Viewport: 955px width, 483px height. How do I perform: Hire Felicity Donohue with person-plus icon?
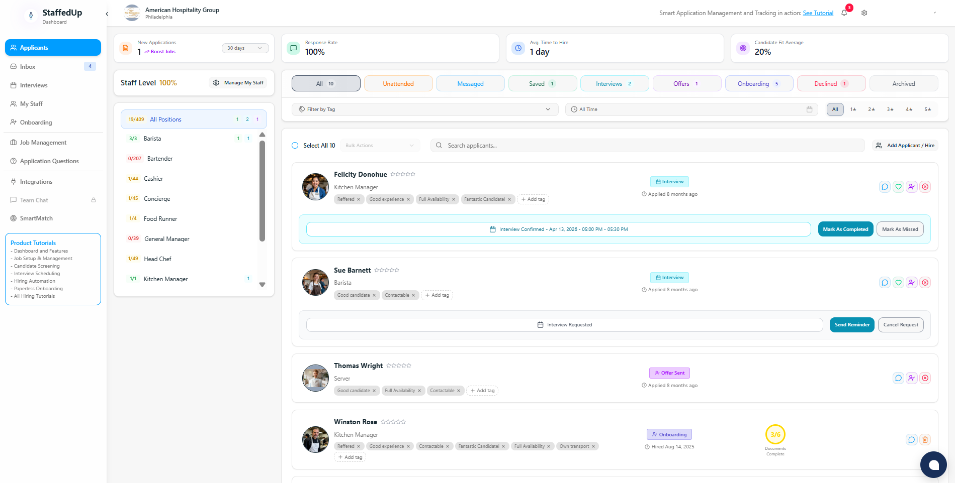coord(912,187)
